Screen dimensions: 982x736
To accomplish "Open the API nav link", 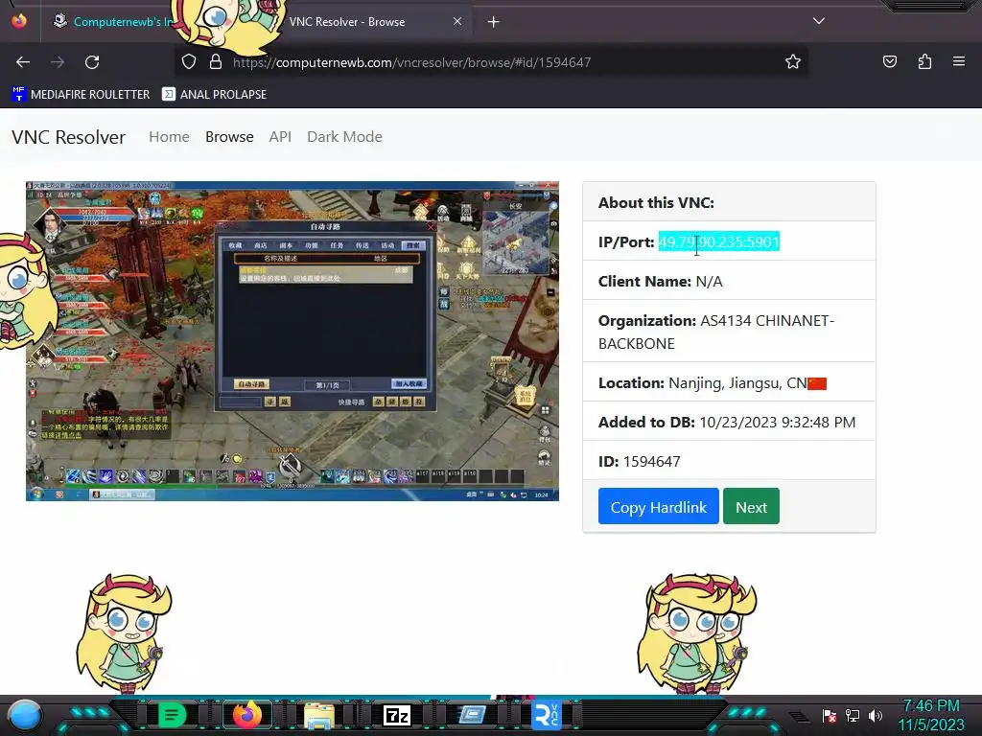I will click(280, 136).
